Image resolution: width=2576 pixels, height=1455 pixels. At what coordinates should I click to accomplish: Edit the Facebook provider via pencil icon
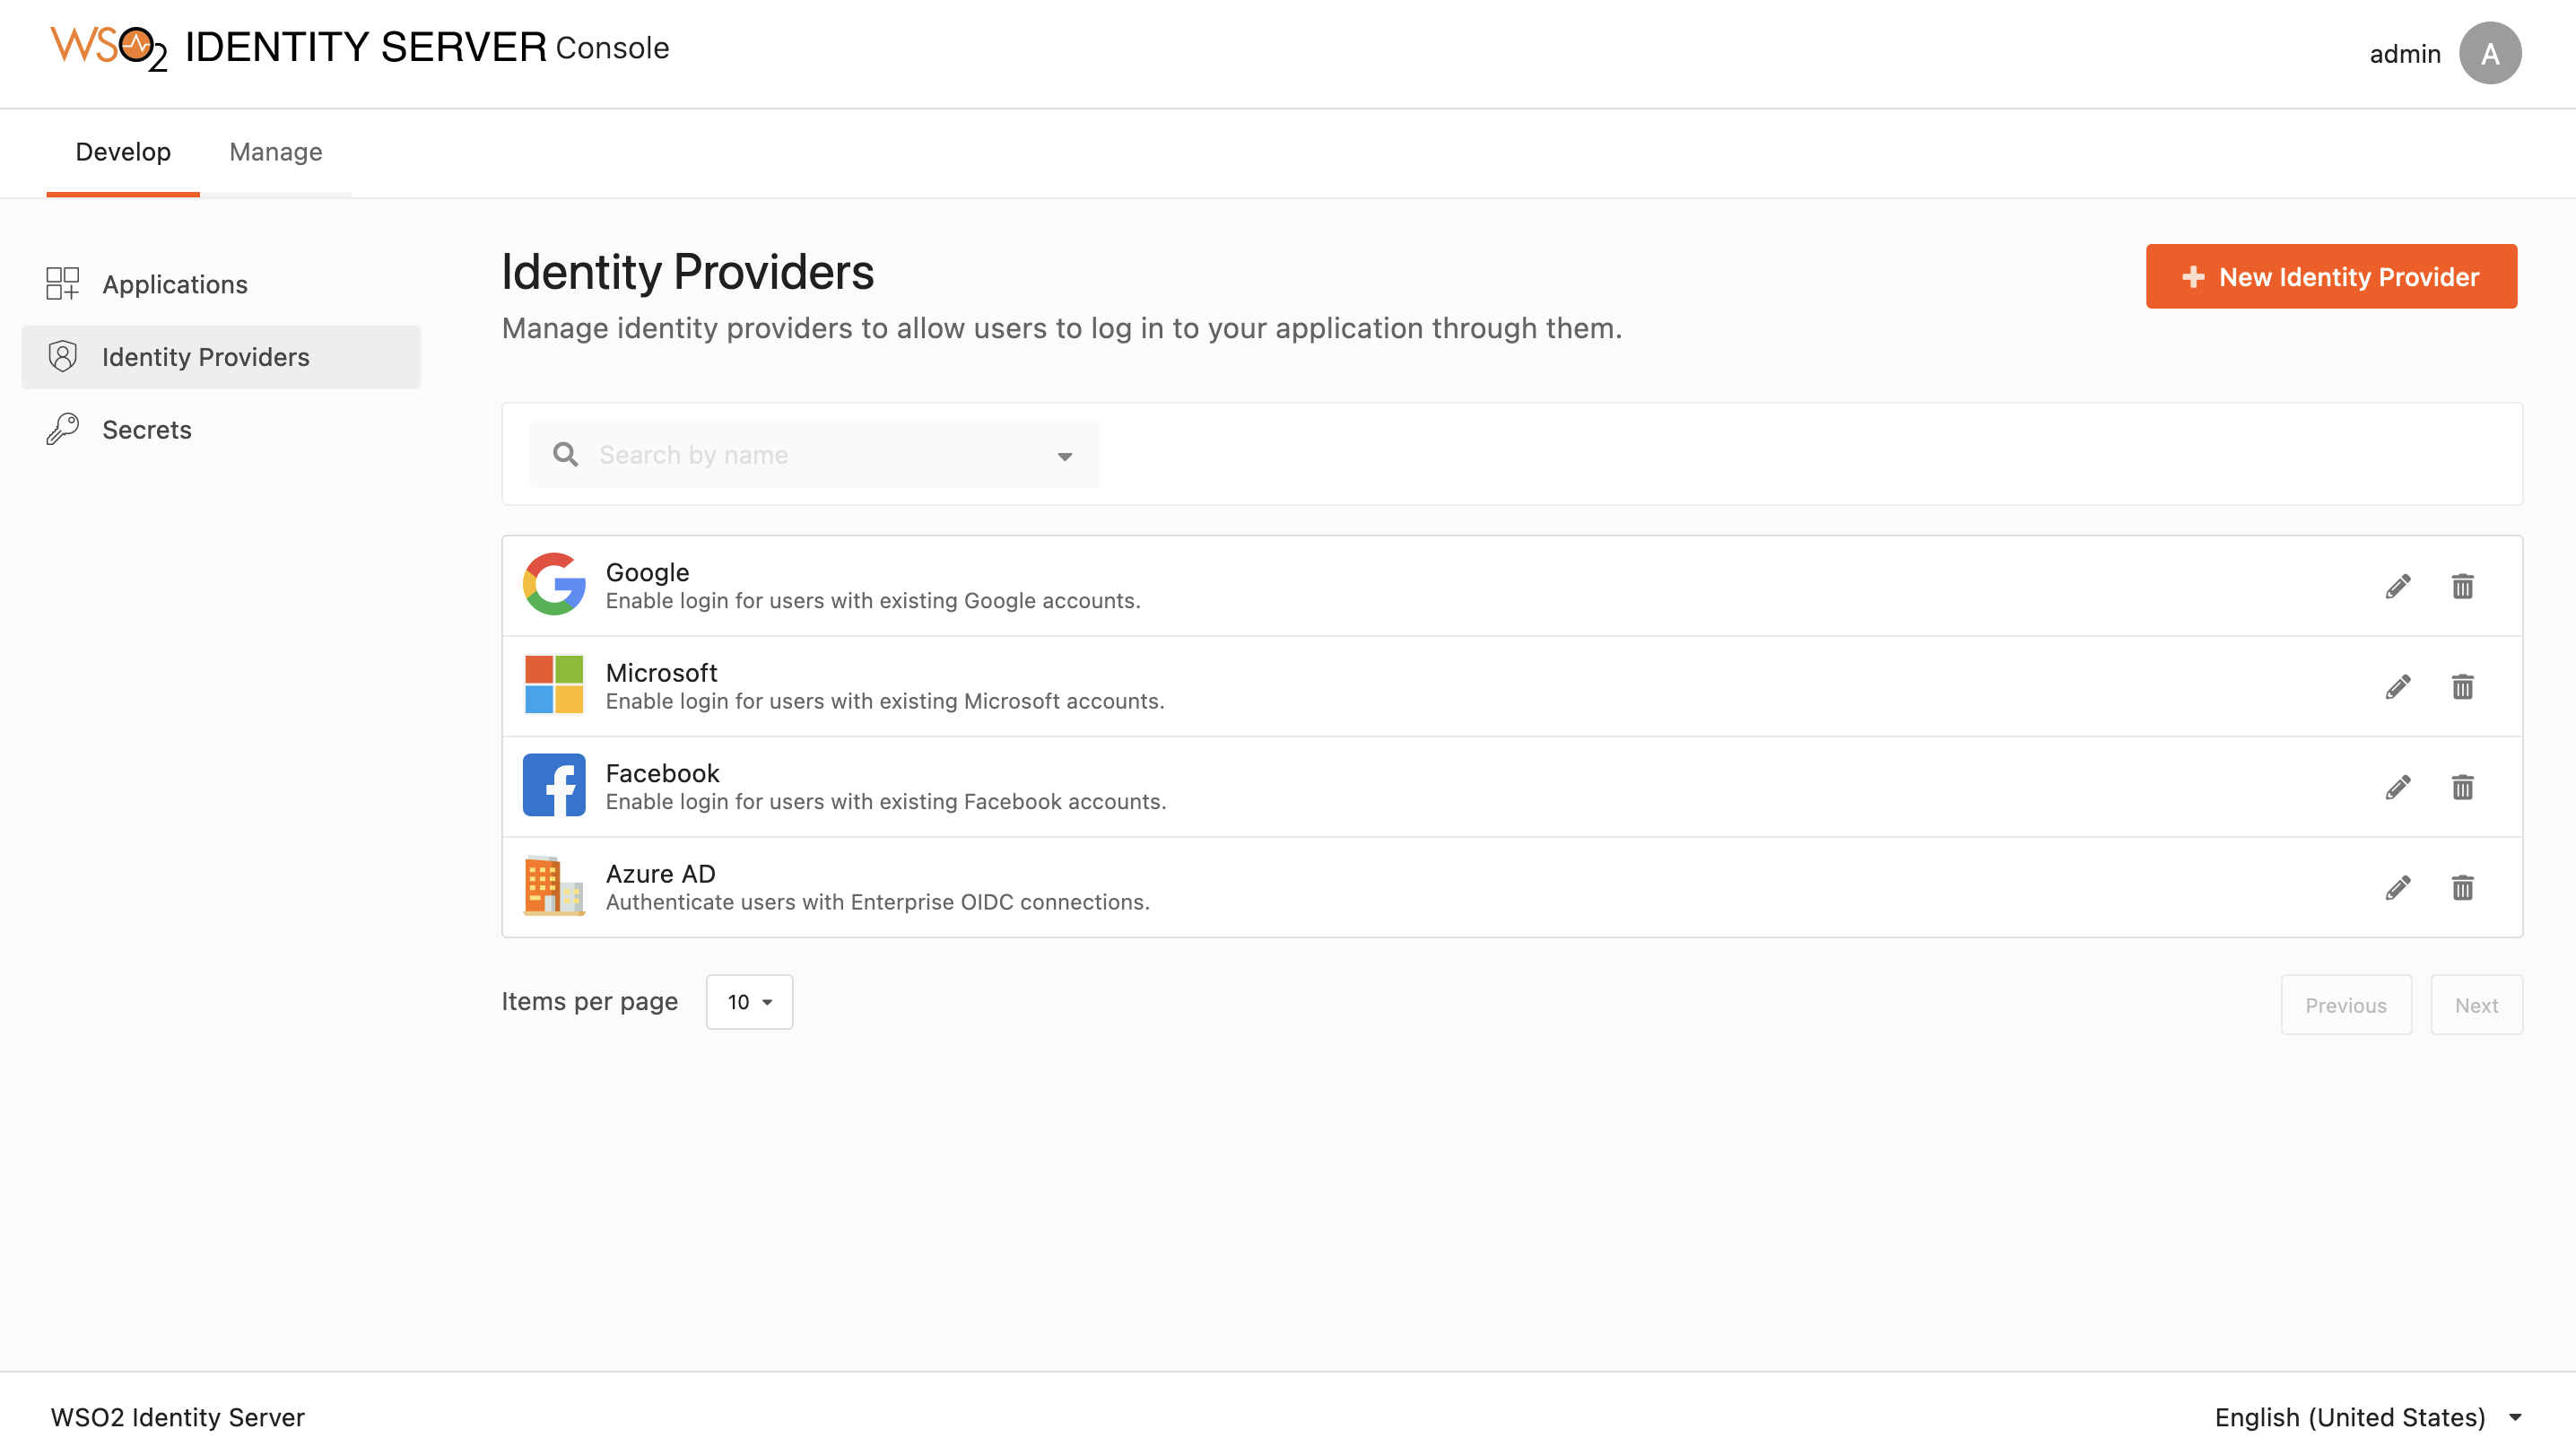[x=2398, y=786]
